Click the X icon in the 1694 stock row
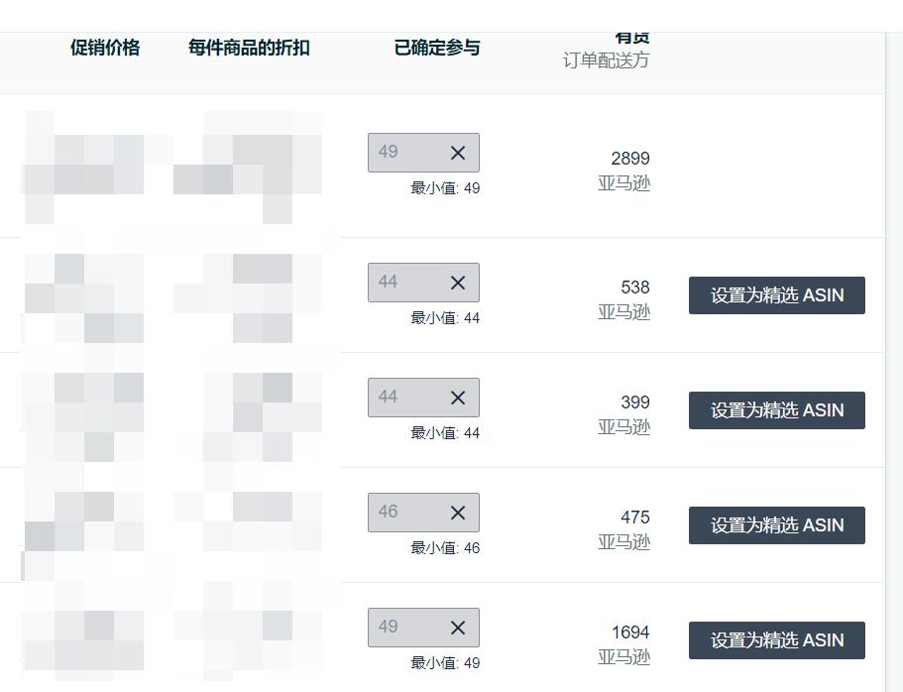The image size is (903, 692). click(458, 628)
